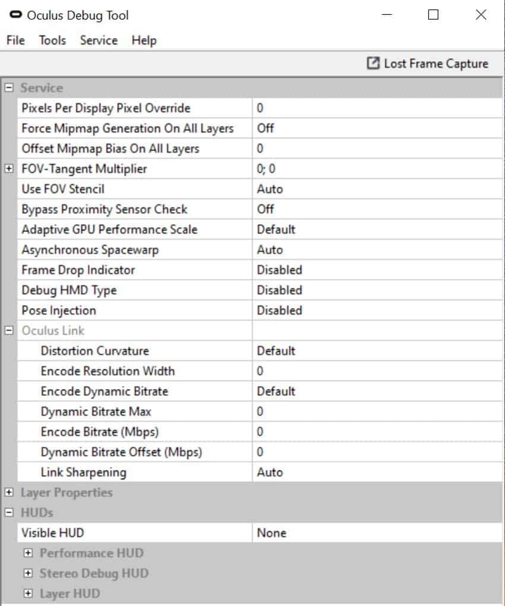Image resolution: width=505 pixels, height=606 pixels.
Task: Close the Oculus Debug Tool window
Action: [481, 15]
